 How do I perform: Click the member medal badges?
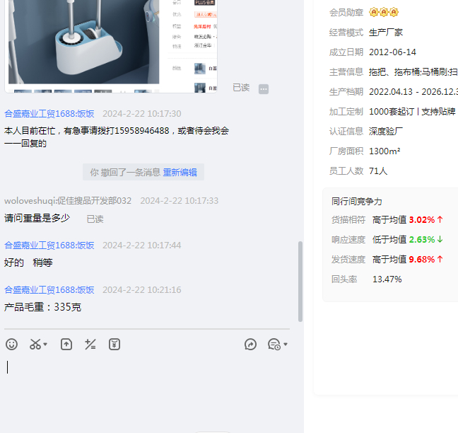point(384,12)
